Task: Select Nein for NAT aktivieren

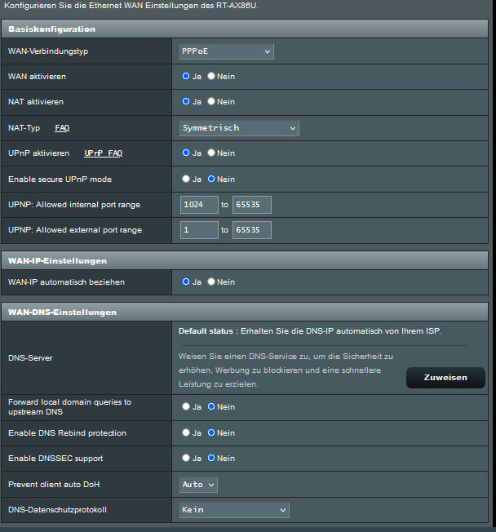Action: click(211, 101)
